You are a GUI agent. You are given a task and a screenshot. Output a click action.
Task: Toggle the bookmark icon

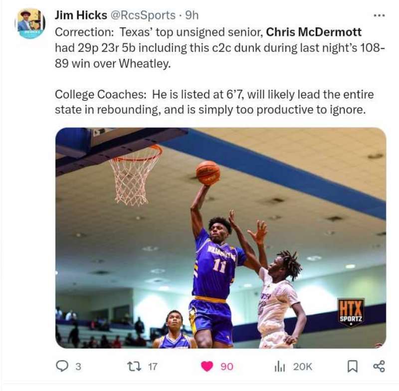pos(353,367)
